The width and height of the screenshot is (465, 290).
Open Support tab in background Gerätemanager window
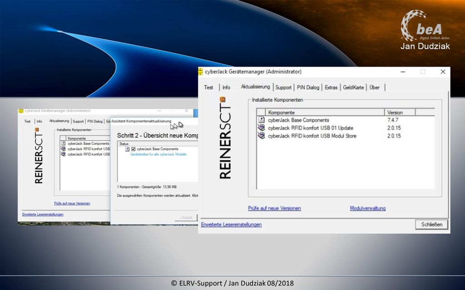(78, 121)
